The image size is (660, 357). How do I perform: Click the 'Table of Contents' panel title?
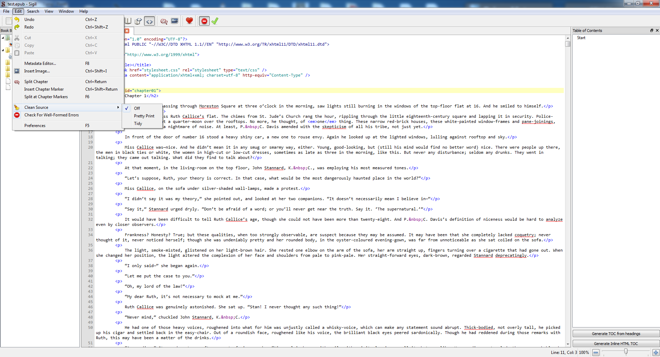click(x=587, y=31)
